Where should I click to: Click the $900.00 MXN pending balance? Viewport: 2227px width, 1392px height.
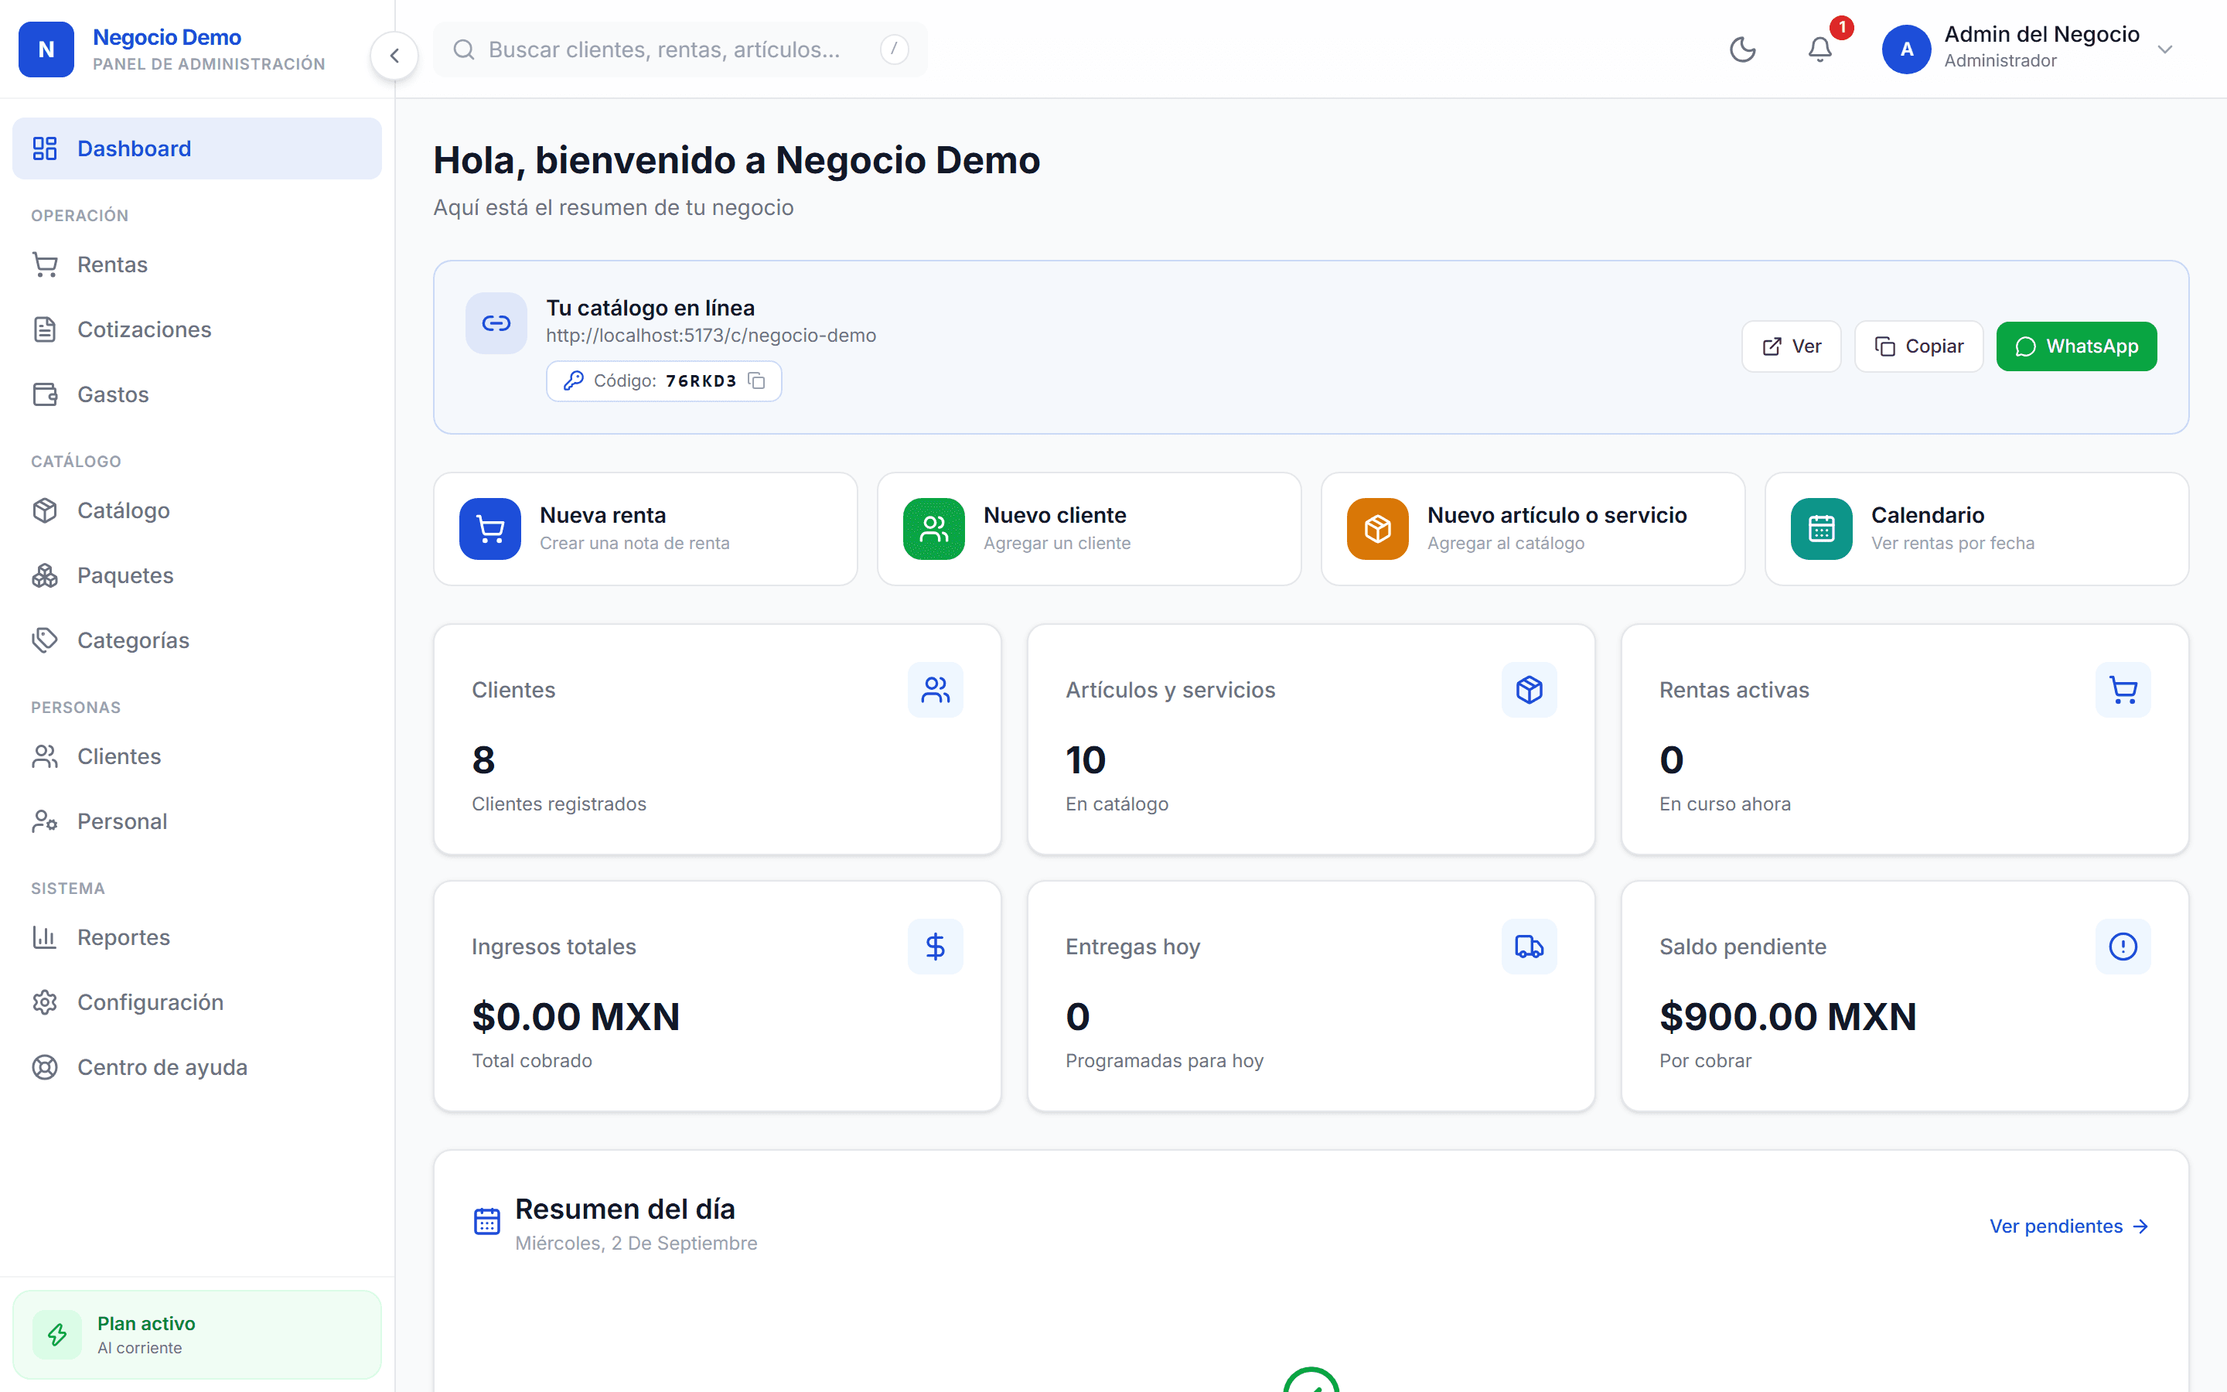(1787, 1016)
